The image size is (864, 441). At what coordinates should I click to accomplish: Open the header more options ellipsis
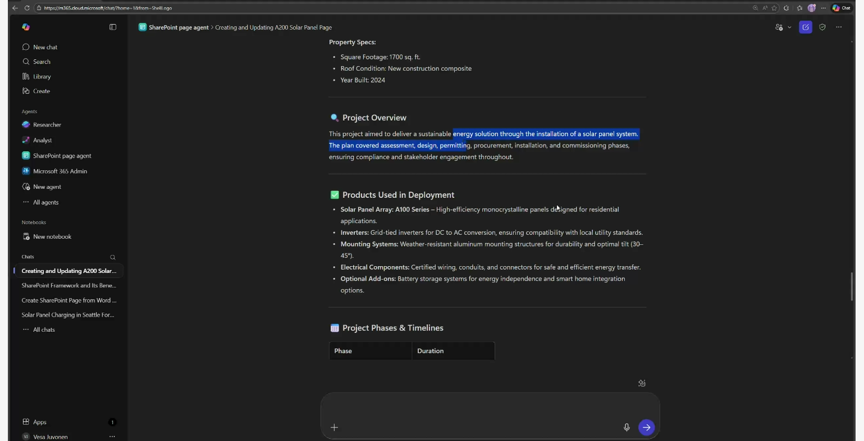click(839, 27)
